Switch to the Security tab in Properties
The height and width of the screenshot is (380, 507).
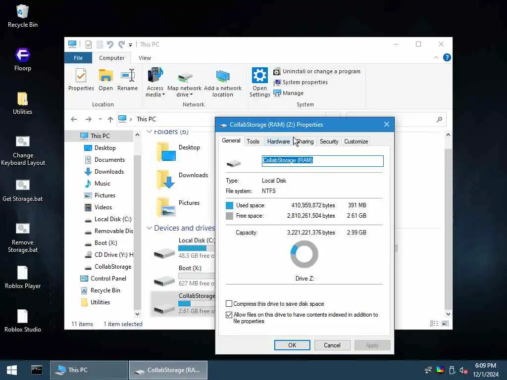tap(329, 142)
